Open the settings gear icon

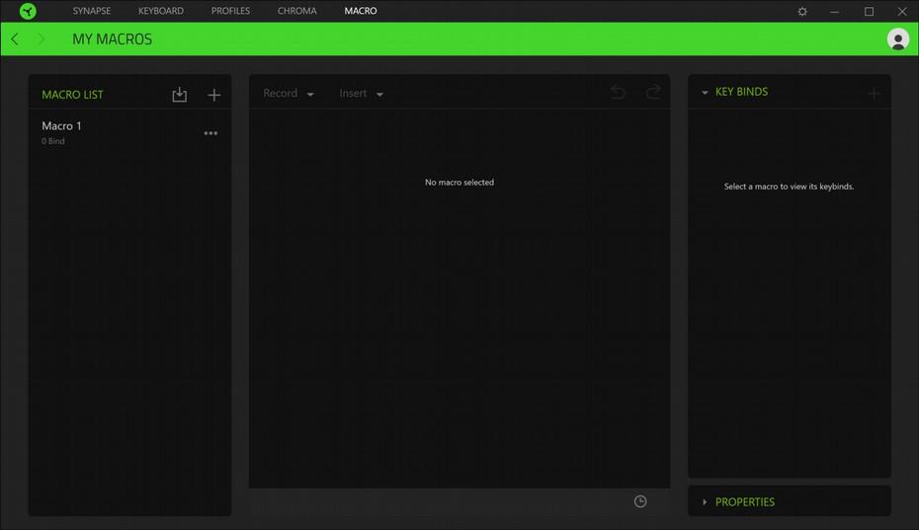click(802, 11)
